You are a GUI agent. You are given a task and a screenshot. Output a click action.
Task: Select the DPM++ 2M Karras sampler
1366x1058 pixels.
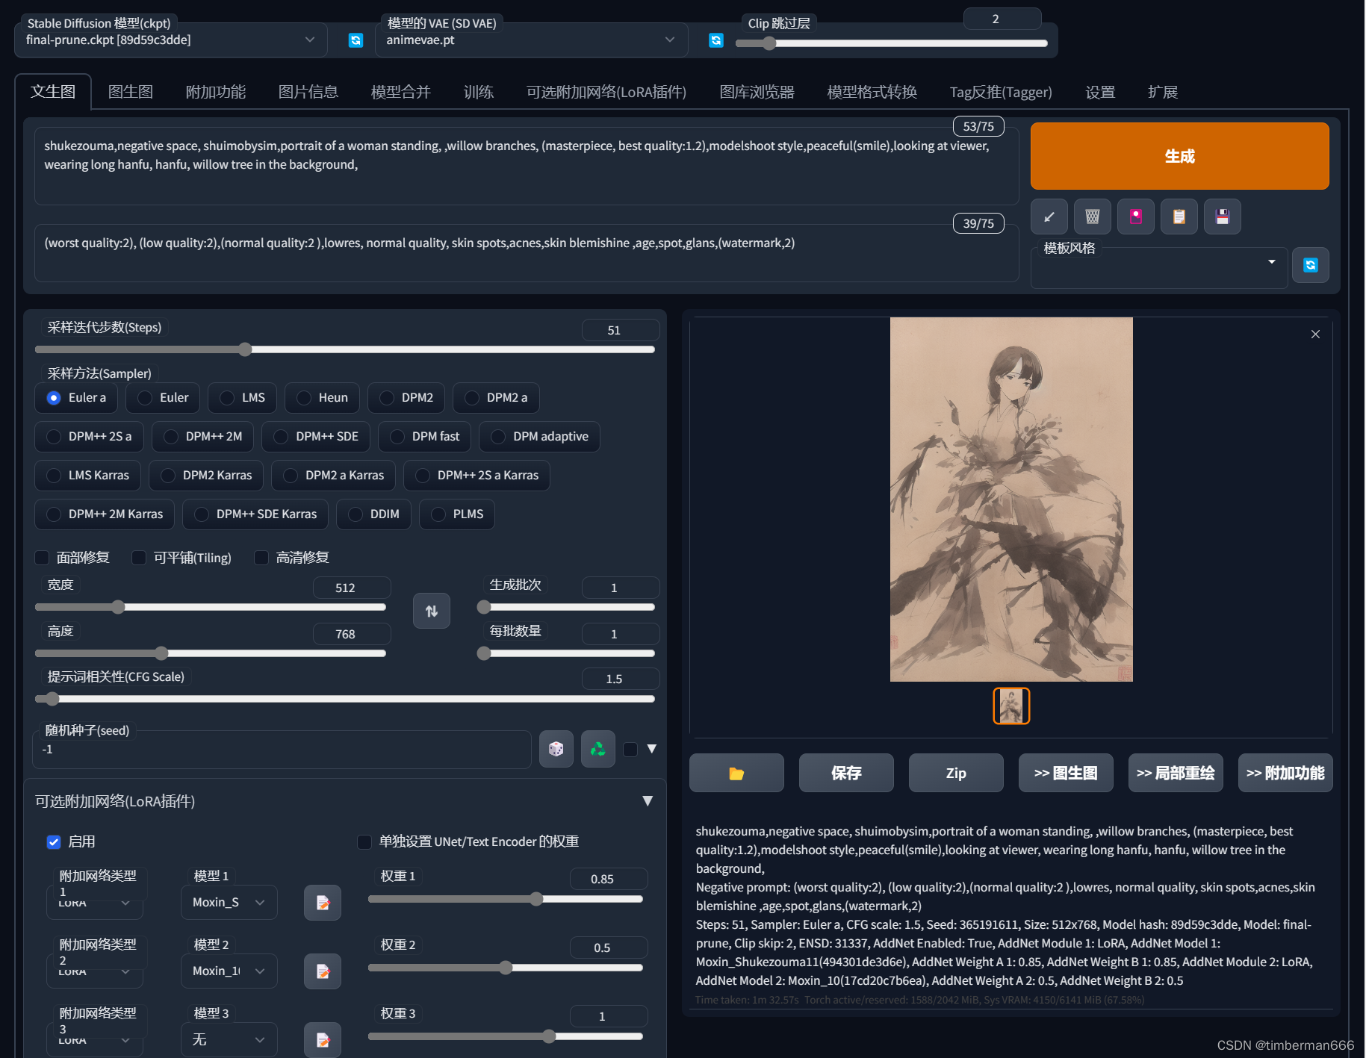(x=105, y=514)
